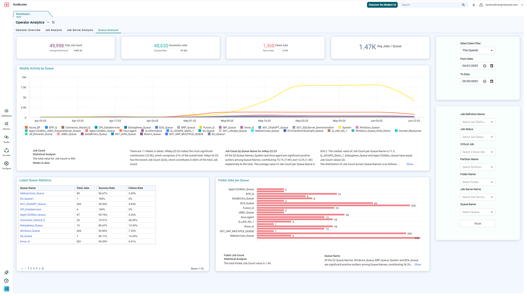
Task: Open the Webservices_Queue link in table
Action: coord(32,194)
